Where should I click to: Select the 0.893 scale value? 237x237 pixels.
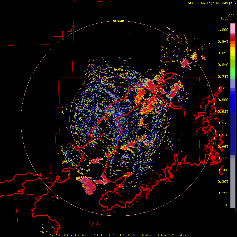pyautogui.click(x=223, y=53)
